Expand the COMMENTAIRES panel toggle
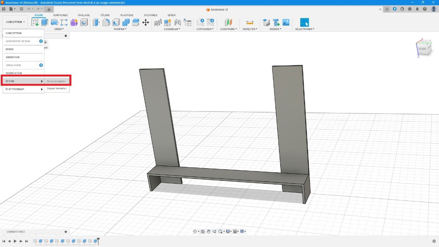439x247 pixels. (x=66, y=232)
